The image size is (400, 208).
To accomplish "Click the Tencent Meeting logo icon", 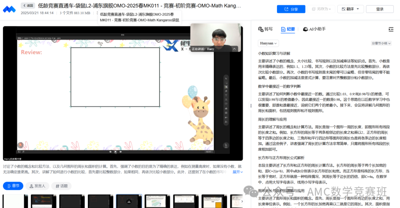I will point(9,9).
